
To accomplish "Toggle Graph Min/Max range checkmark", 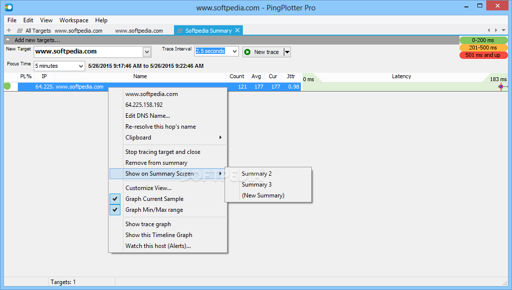I will 115,210.
